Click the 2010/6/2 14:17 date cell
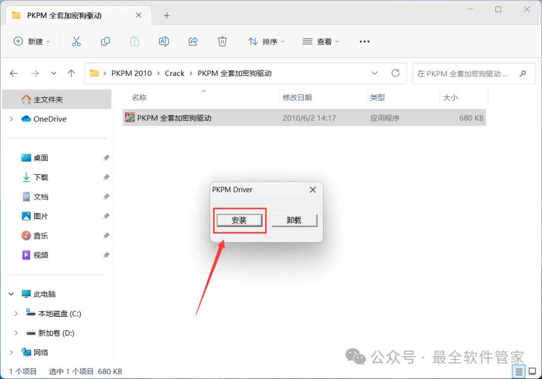 pyautogui.click(x=309, y=118)
